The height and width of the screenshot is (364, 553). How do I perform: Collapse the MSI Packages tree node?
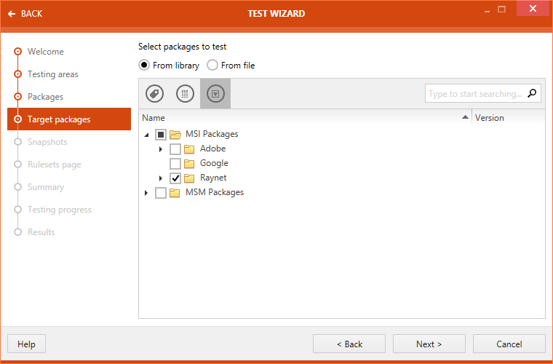tap(147, 135)
